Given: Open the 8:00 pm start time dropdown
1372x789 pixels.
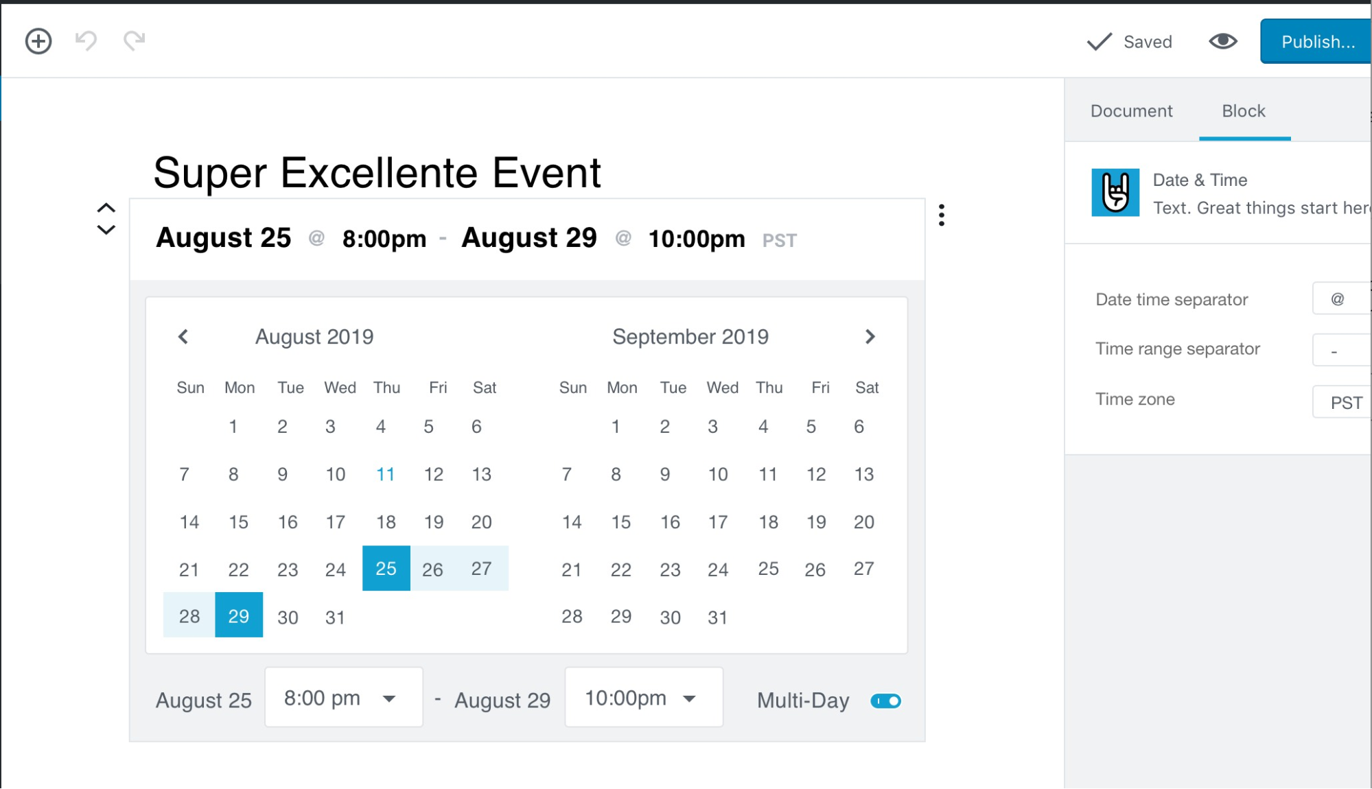Looking at the screenshot, I should [x=343, y=698].
